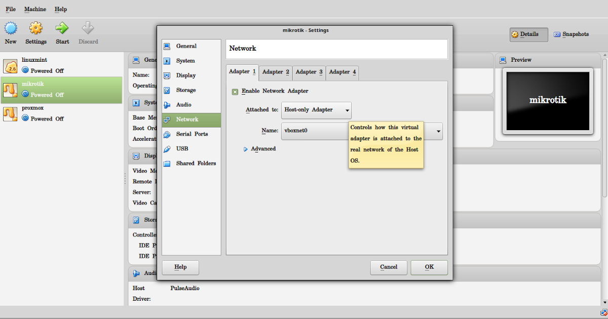
Task: Click the linuxmint Powered Off state icon
Action: pyautogui.click(x=25, y=70)
